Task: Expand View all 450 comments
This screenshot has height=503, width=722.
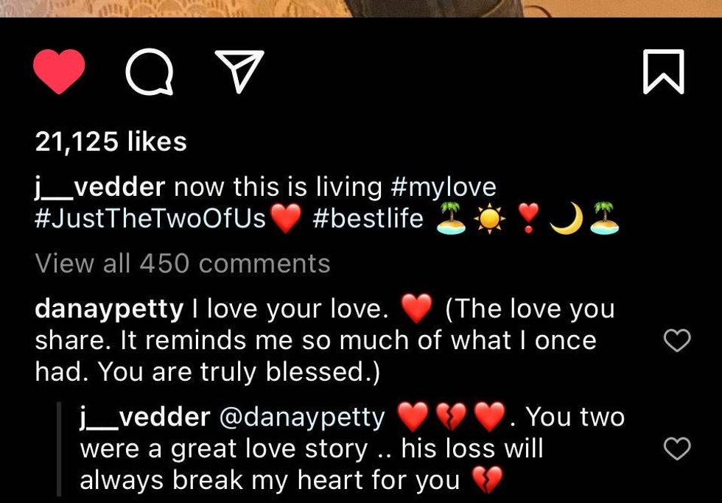Action: point(183,264)
